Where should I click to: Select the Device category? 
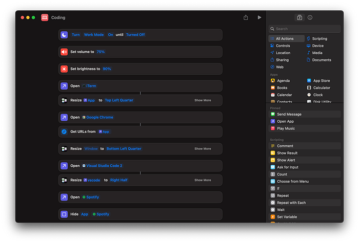[315, 46]
